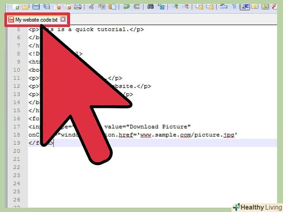This screenshot has width=283, height=212.
Task: Click line number 19 in the margin
Action: click(x=17, y=143)
